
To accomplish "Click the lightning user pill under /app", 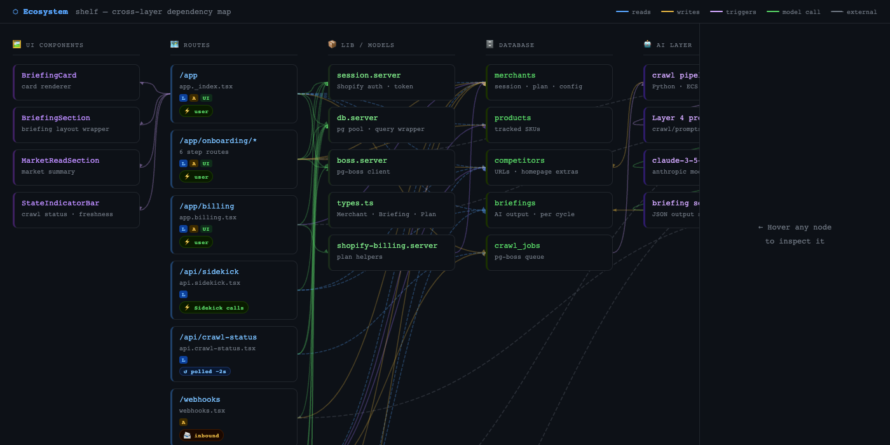I will pyautogui.click(x=196, y=111).
